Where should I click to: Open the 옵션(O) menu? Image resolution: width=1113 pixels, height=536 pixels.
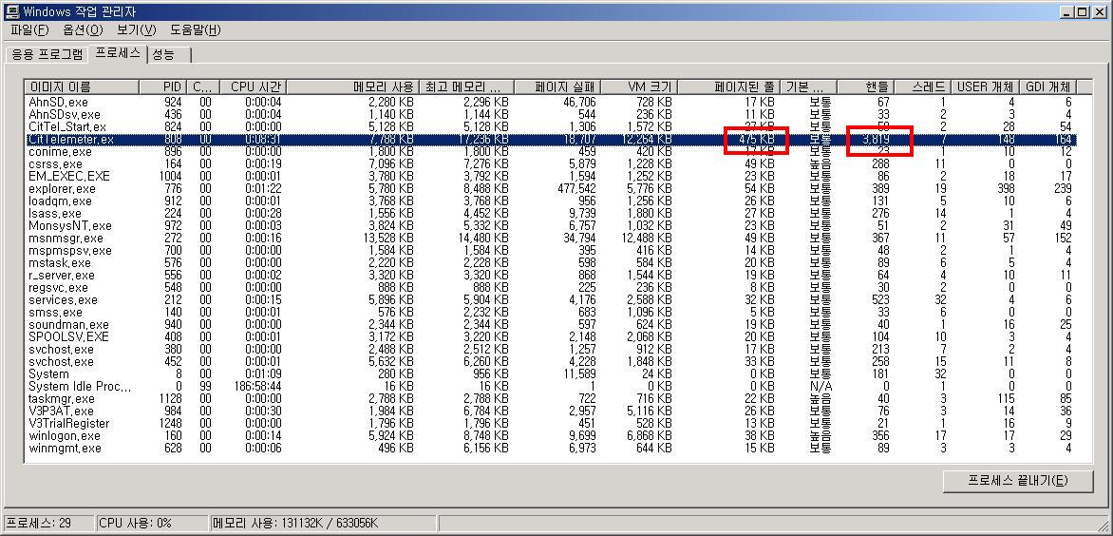[x=82, y=29]
